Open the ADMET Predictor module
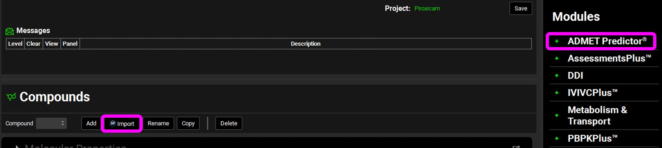Image resolution: width=662 pixels, height=148 pixels. point(607,41)
